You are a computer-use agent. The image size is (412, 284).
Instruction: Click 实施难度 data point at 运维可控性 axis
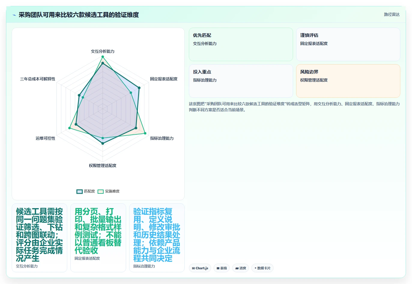pos(69,128)
